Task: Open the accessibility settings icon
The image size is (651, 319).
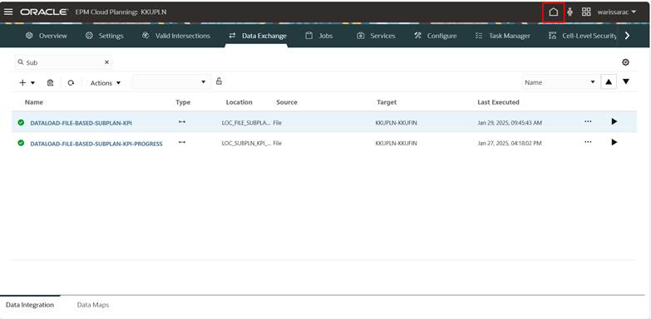Action: pyautogui.click(x=570, y=12)
